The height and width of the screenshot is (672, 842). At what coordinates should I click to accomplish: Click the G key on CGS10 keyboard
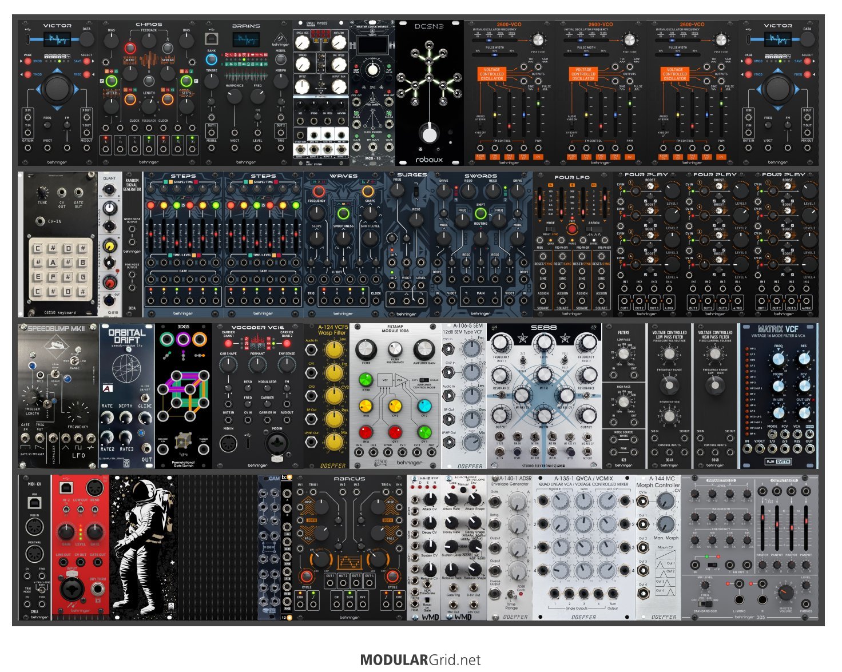click(82, 277)
